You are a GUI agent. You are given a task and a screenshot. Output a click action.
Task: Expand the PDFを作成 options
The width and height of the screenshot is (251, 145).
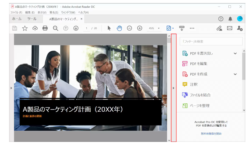click(x=235, y=74)
